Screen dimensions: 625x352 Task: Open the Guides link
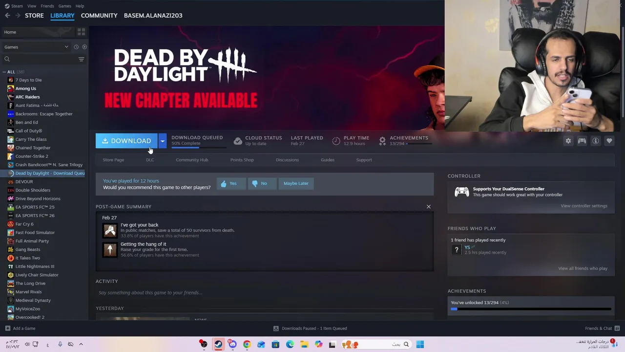328,160
